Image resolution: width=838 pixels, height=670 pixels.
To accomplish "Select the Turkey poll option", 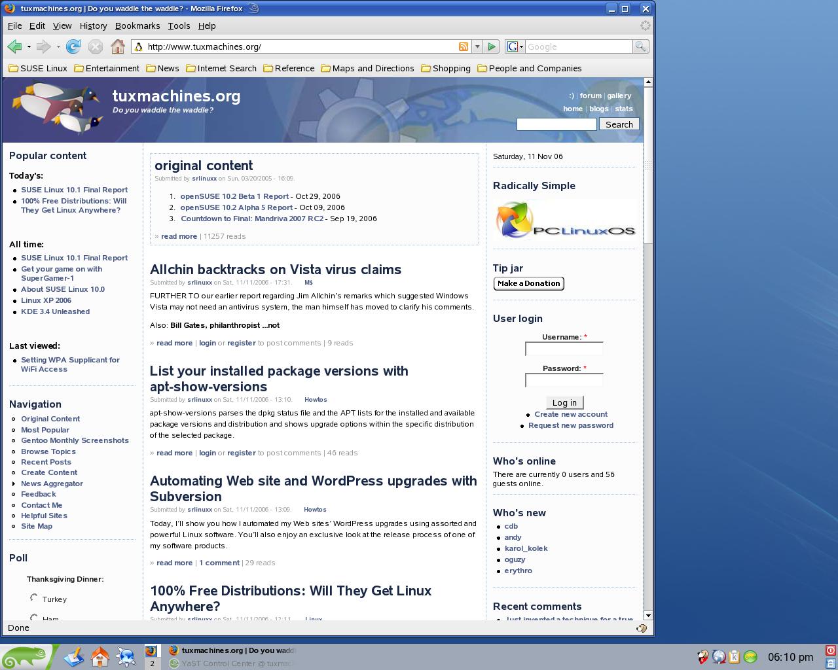I will click(x=34, y=597).
